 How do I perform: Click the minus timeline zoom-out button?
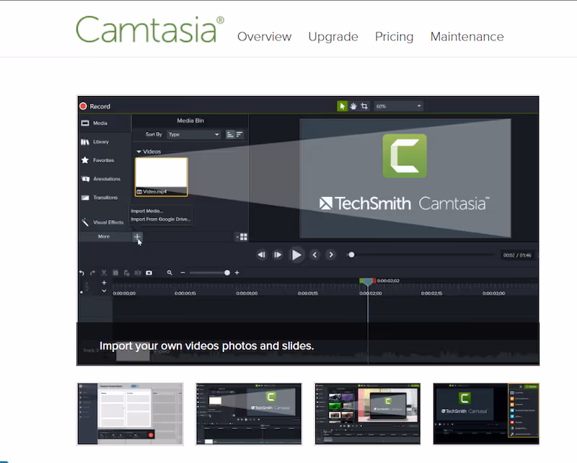183,273
